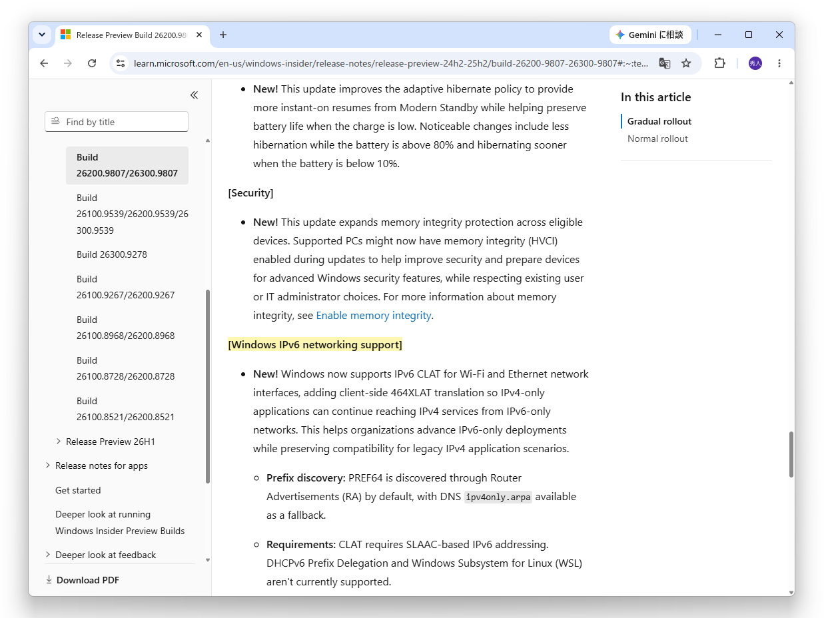Open the Get started page

click(x=78, y=490)
